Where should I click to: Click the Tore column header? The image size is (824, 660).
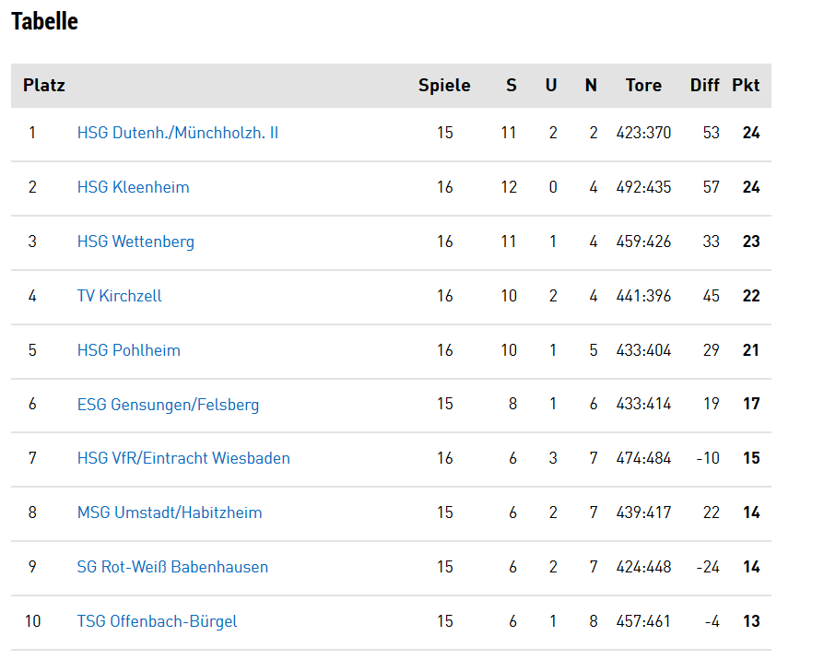point(643,85)
